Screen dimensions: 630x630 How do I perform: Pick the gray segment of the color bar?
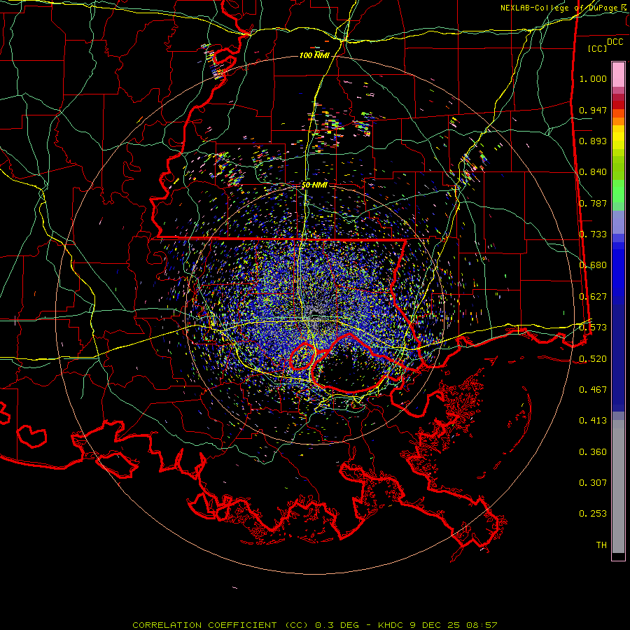coord(618,486)
